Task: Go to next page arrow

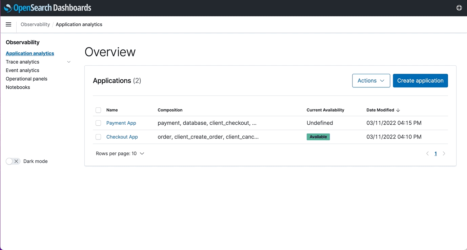Action: point(444,153)
